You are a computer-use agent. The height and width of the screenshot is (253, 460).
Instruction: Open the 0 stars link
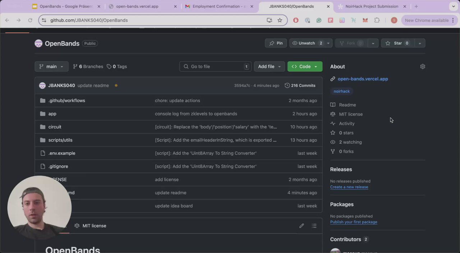tap(342, 133)
